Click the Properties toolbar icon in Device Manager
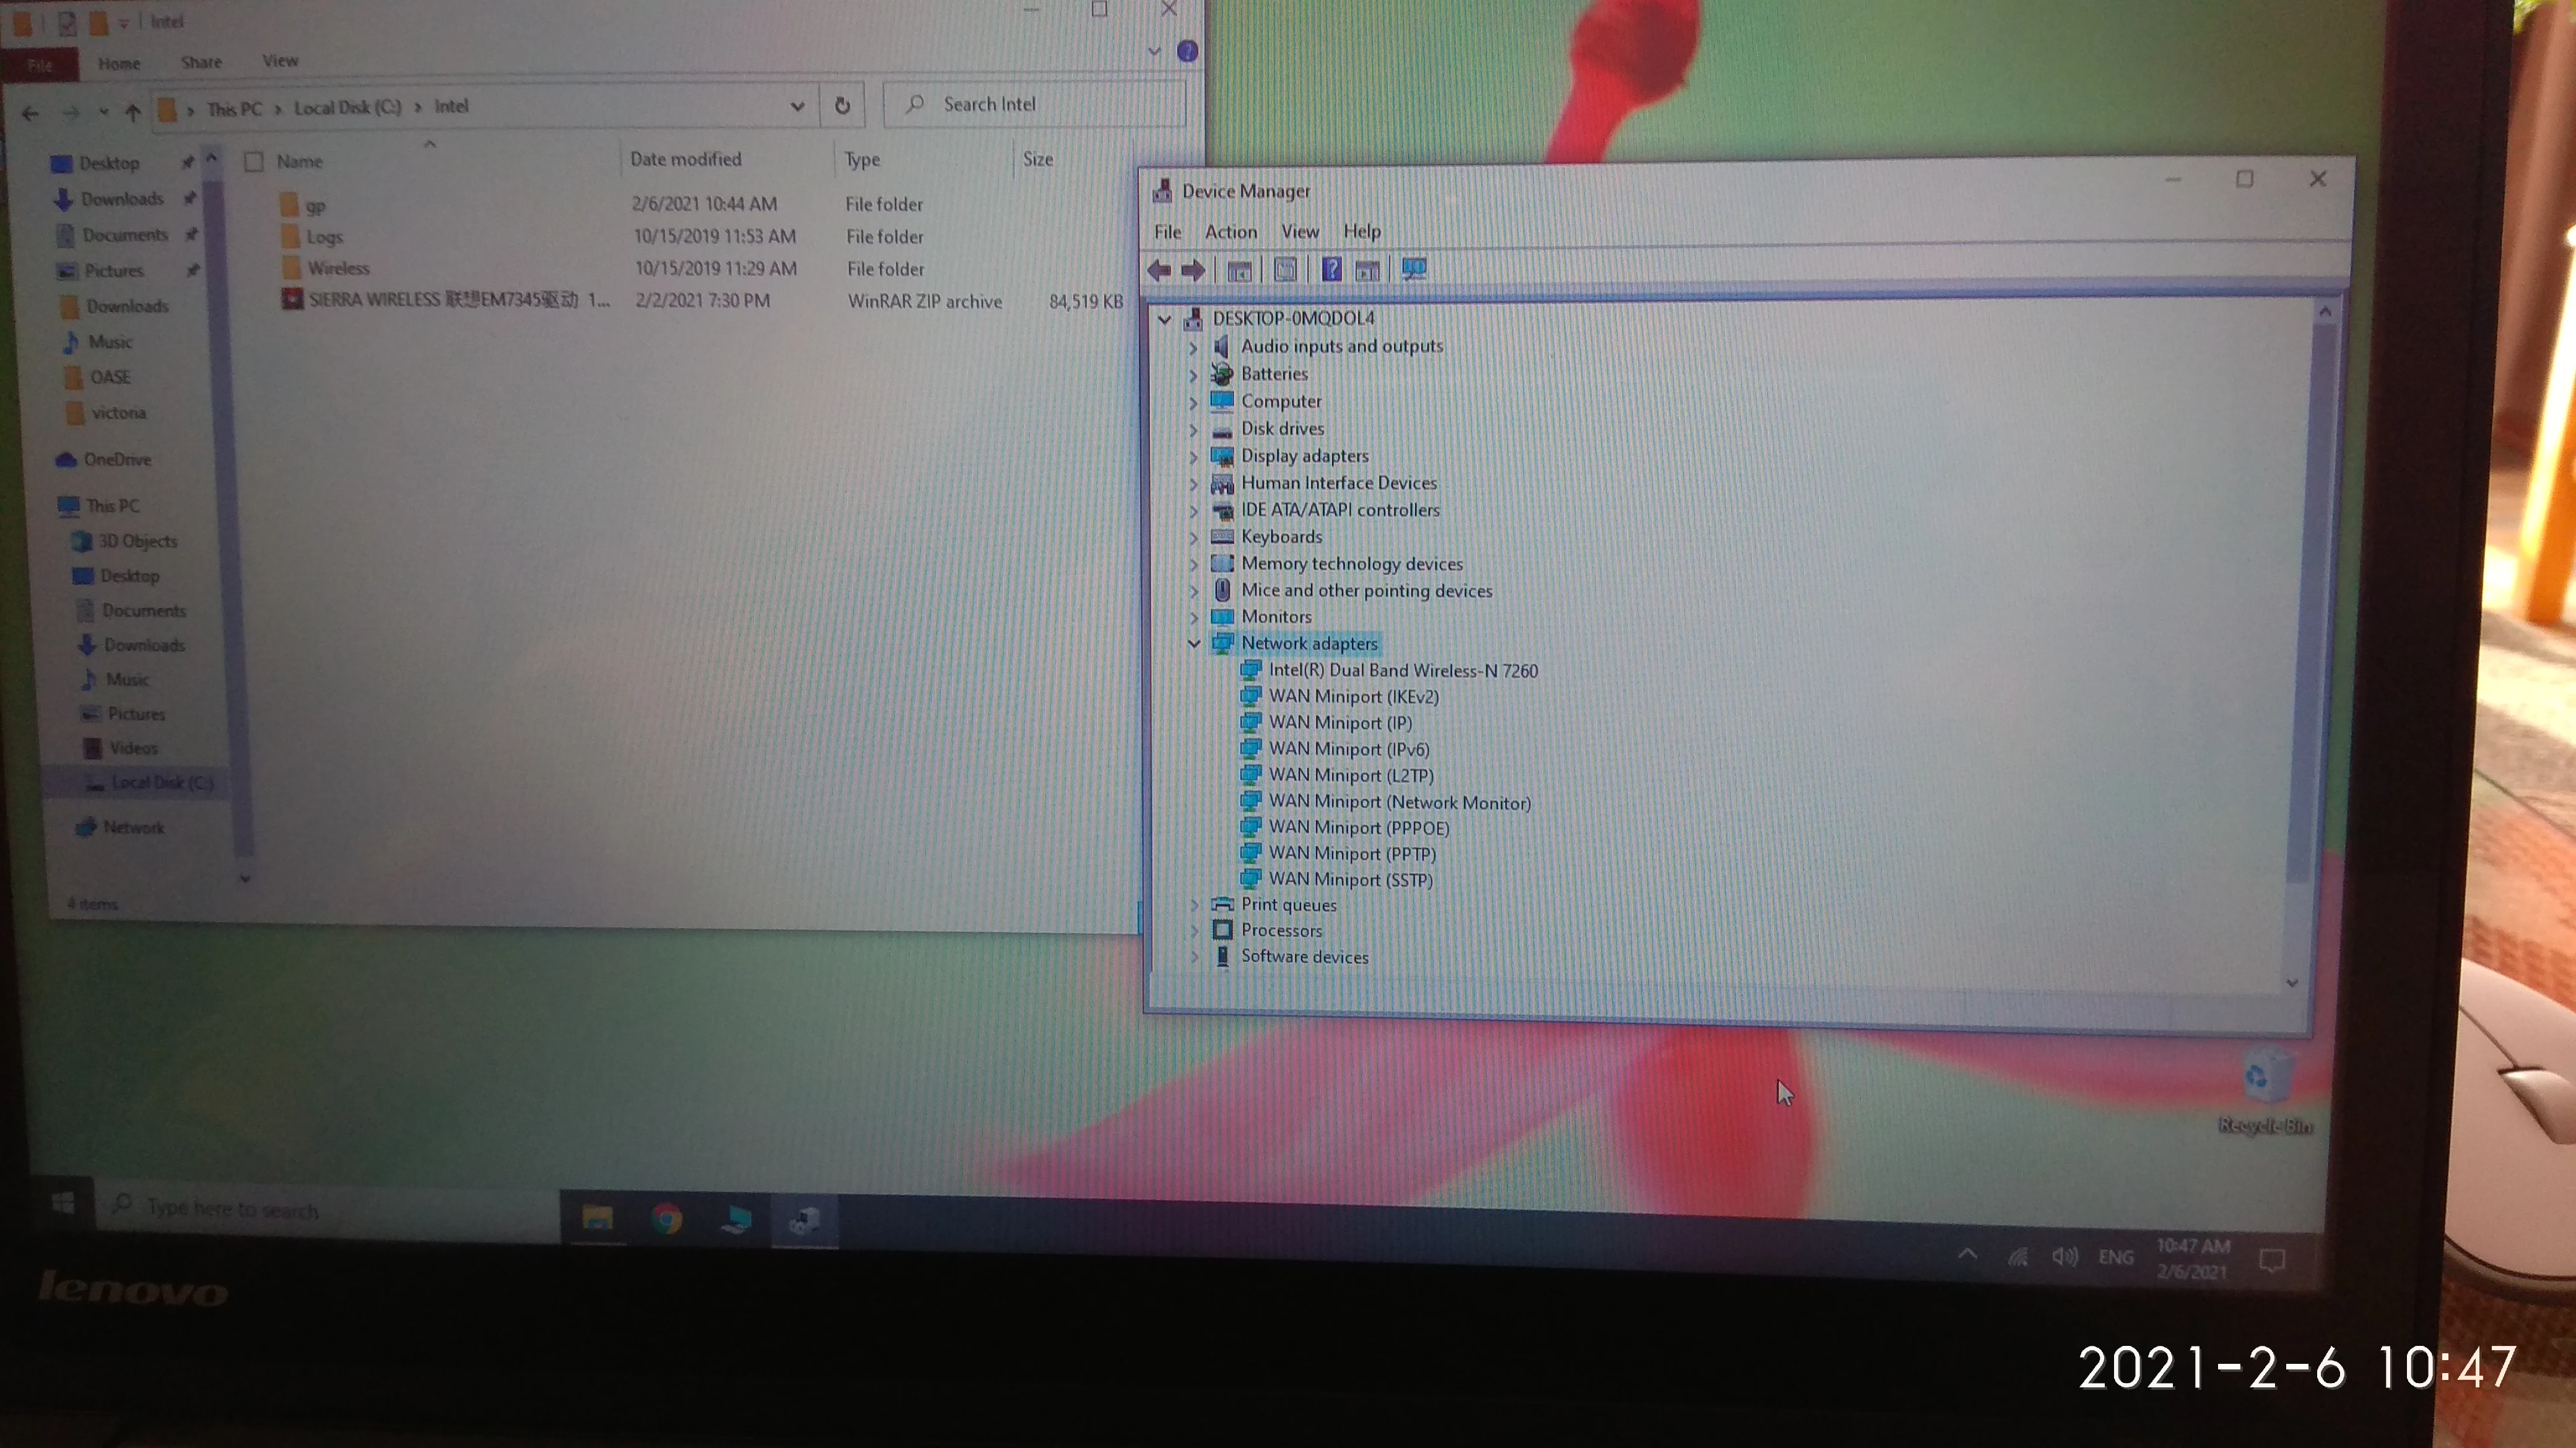 (x=1285, y=270)
